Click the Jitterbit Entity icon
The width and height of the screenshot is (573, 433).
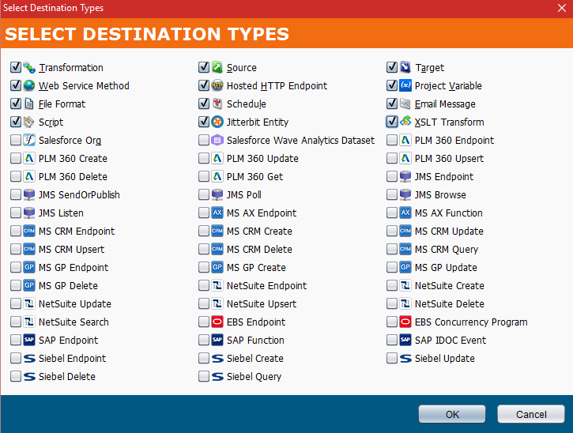tap(217, 122)
